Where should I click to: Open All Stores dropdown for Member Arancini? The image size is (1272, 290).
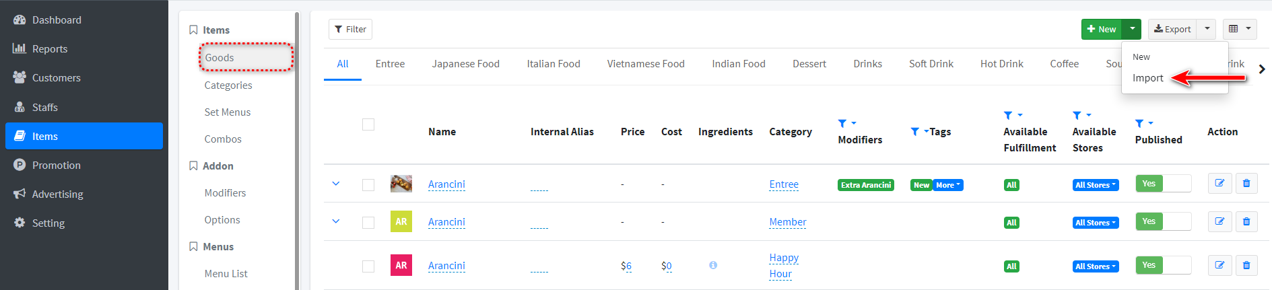pyautogui.click(x=1096, y=223)
